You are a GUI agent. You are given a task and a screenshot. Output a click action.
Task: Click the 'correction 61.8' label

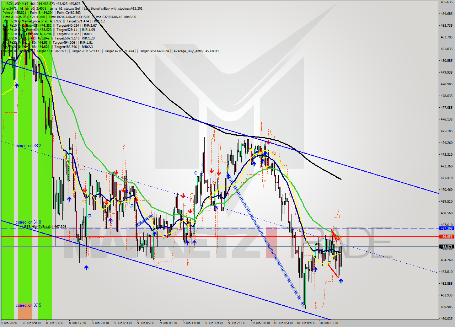28,222
